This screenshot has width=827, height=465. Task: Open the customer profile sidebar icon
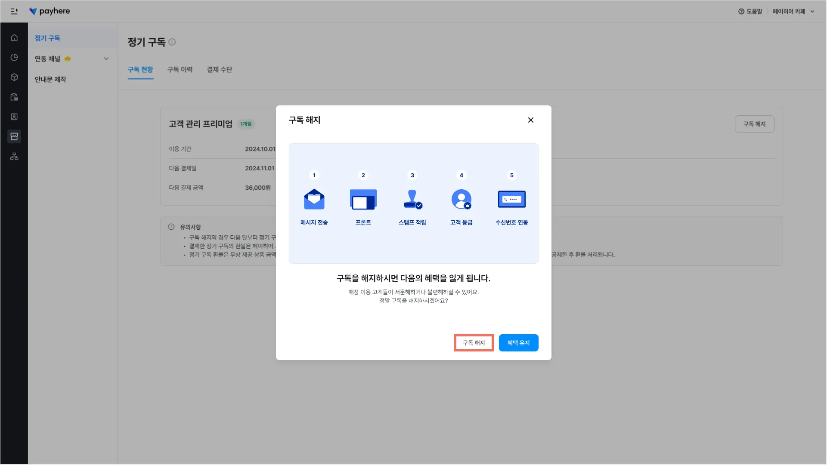click(x=14, y=117)
